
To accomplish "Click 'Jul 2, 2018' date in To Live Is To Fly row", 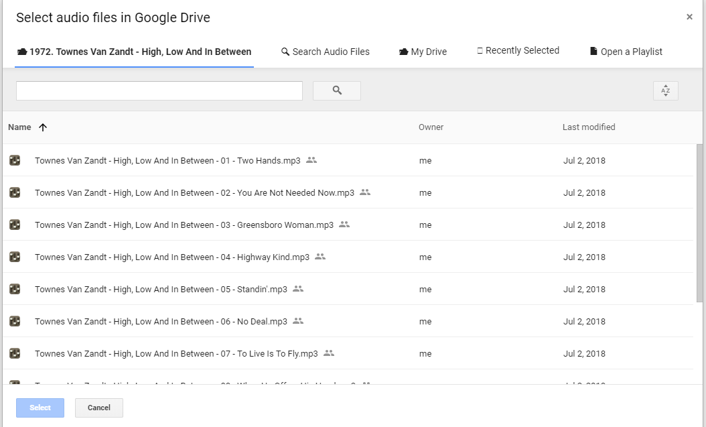I will click(x=585, y=354).
